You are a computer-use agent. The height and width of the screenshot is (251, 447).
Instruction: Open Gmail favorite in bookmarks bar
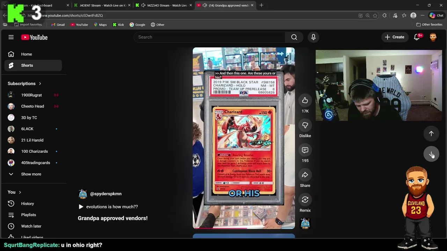pos(58,25)
